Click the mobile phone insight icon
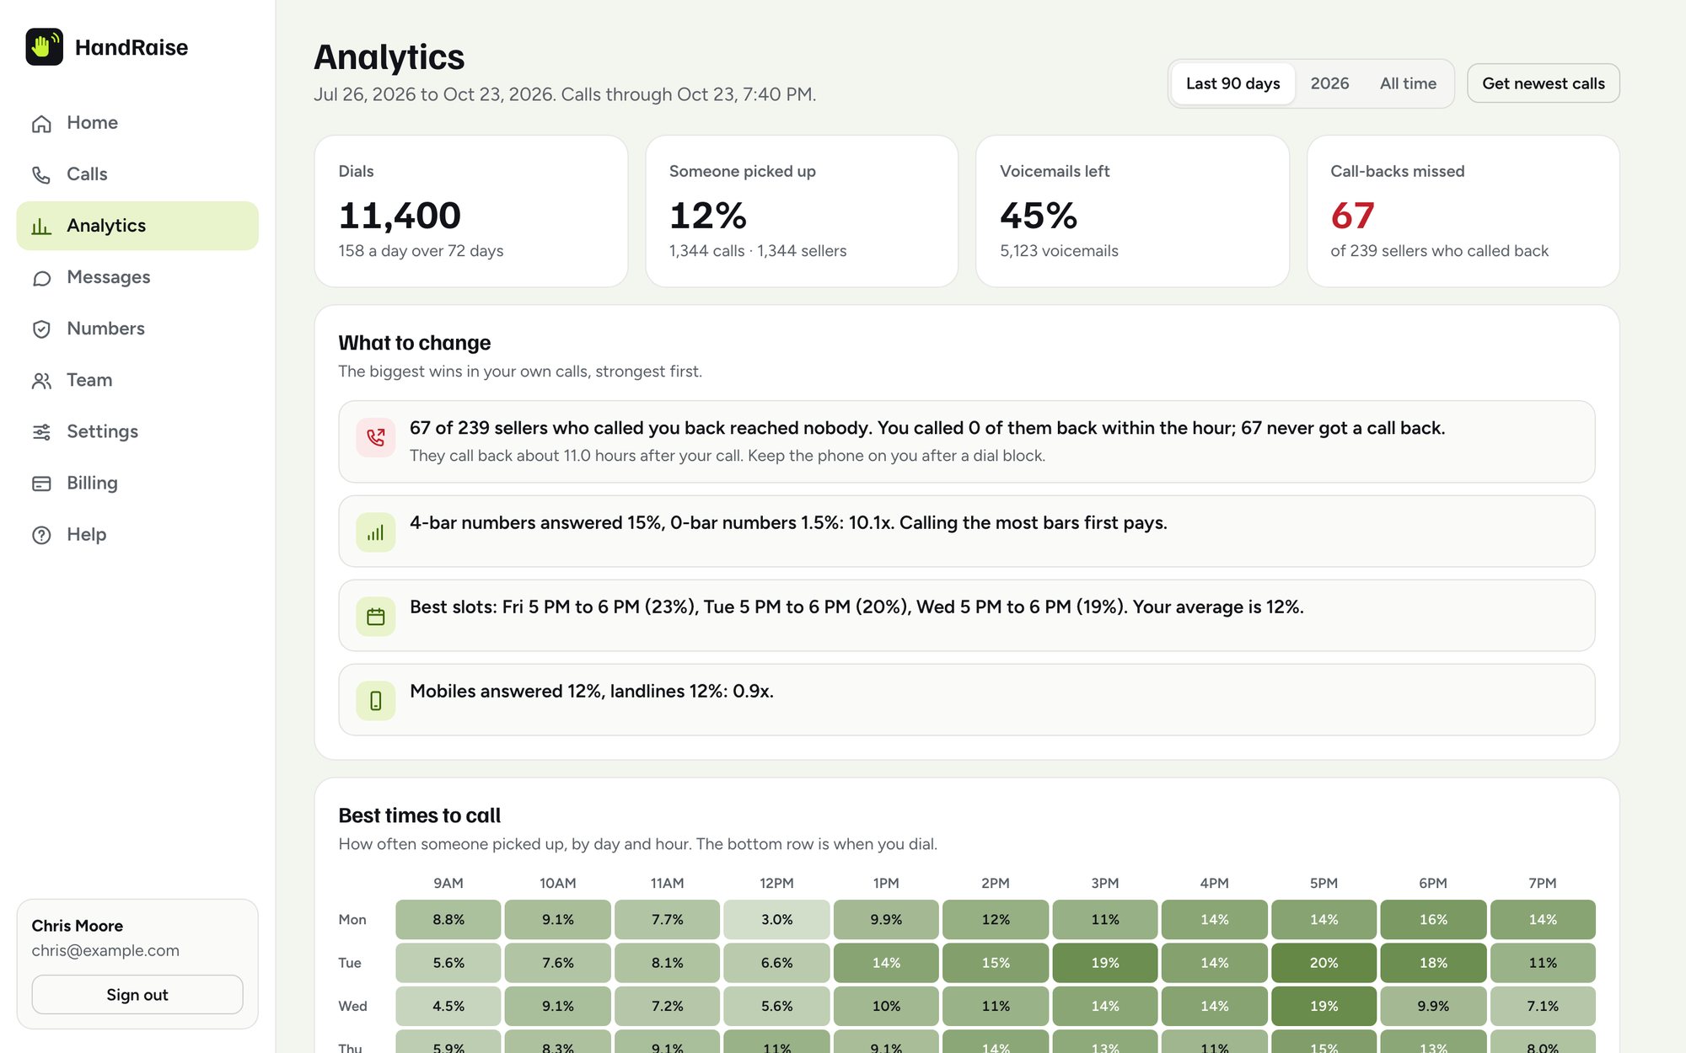Image resolution: width=1686 pixels, height=1053 pixels. pyautogui.click(x=376, y=701)
